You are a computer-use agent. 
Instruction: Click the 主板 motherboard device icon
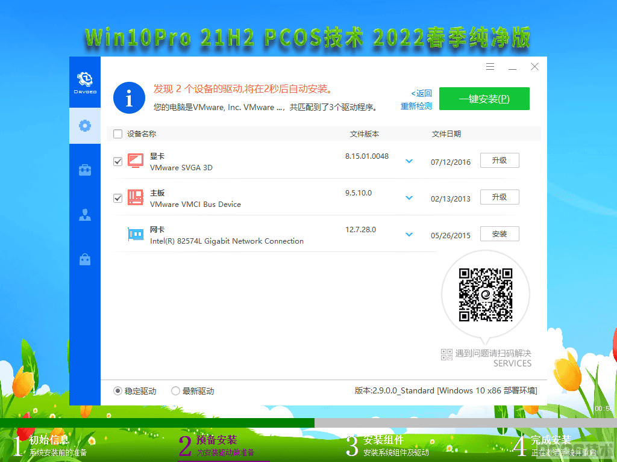point(136,197)
